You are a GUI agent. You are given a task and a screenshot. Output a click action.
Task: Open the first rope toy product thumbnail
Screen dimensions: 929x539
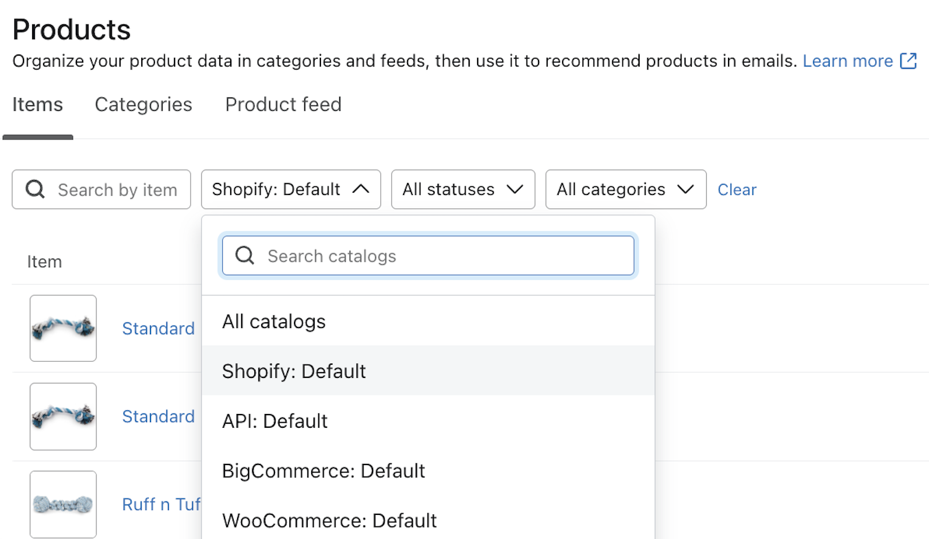tap(63, 329)
